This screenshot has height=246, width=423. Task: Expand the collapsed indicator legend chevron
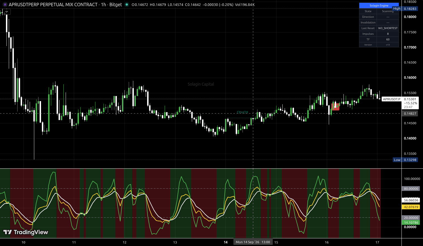point(7,12)
